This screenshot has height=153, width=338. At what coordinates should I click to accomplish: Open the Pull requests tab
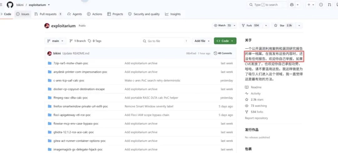[x=48, y=14]
